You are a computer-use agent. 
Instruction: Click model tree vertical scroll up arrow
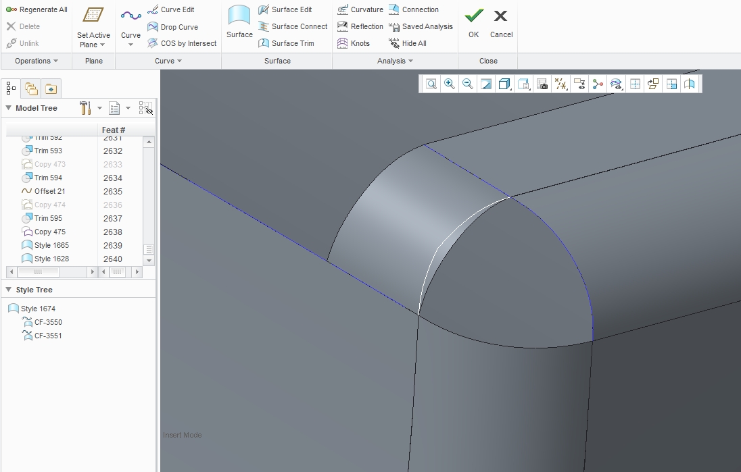tap(149, 142)
